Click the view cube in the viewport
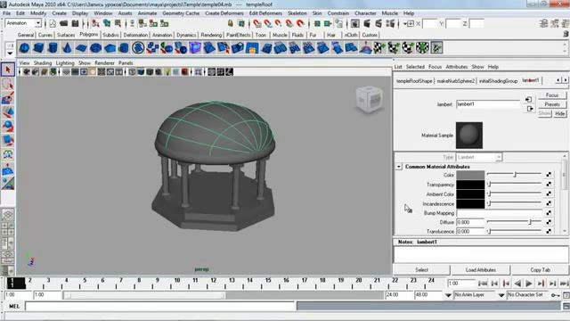The height and width of the screenshot is (321, 570). click(370, 99)
